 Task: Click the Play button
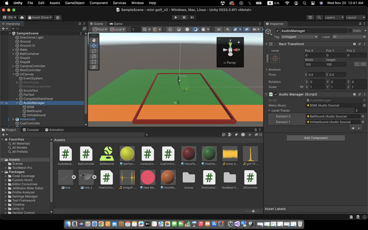coord(175,17)
